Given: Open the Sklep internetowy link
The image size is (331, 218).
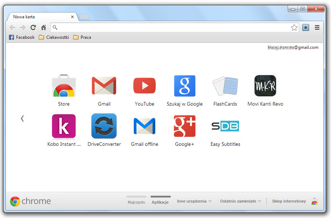Looking at the screenshot, I should pos(289,201).
